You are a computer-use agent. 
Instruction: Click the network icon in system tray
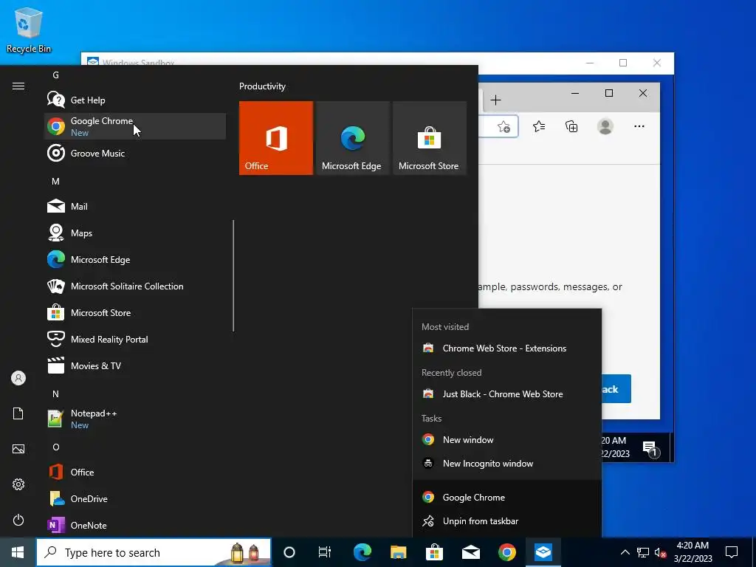[x=643, y=552]
